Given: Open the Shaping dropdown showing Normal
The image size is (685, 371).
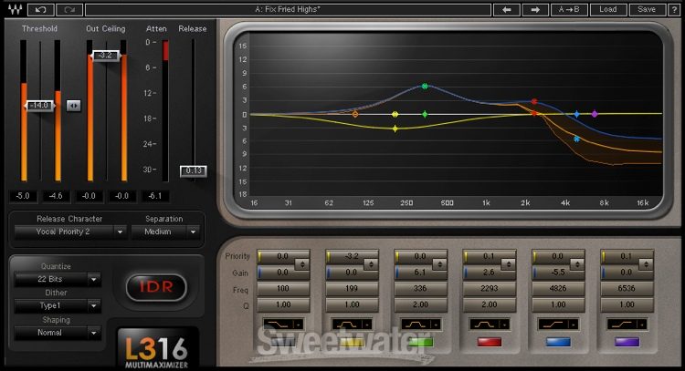Looking at the screenshot, I should 58,333.
